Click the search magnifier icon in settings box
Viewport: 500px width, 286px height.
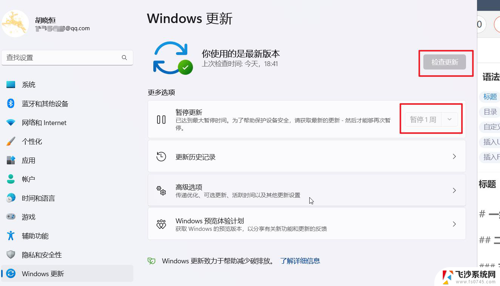click(124, 57)
